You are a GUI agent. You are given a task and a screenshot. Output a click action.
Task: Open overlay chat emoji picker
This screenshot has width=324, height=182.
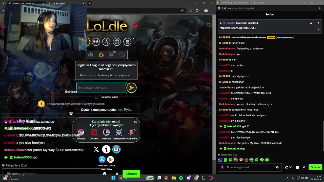tap(105, 174)
